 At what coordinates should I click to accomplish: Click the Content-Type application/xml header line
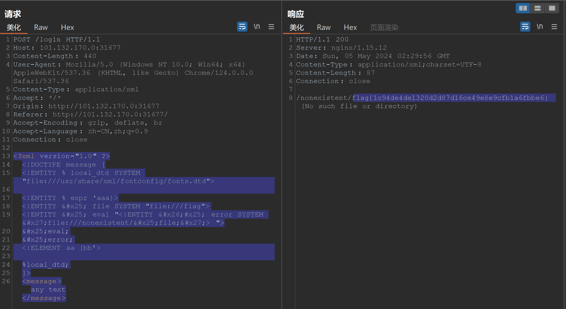click(x=76, y=89)
